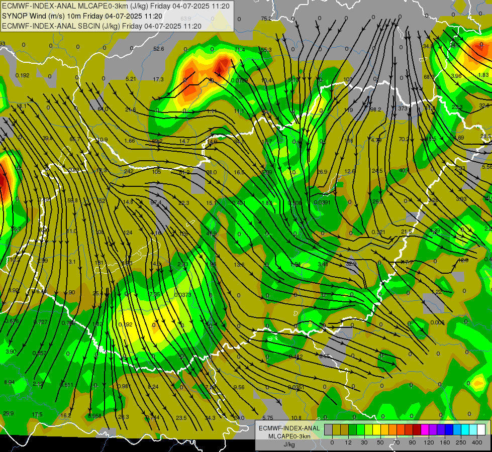Select the legend scale label 250
This screenshot has width=492, height=452.
click(x=461, y=442)
